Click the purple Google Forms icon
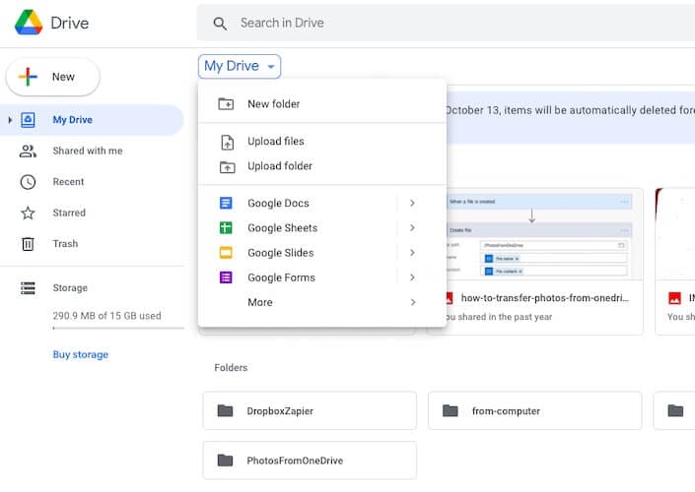The height and width of the screenshot is (492, 695). point(226,277)
